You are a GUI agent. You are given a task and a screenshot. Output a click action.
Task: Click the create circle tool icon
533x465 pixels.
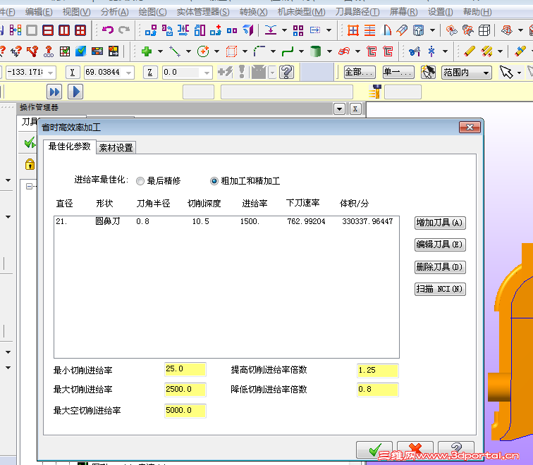tap(203, 51)
